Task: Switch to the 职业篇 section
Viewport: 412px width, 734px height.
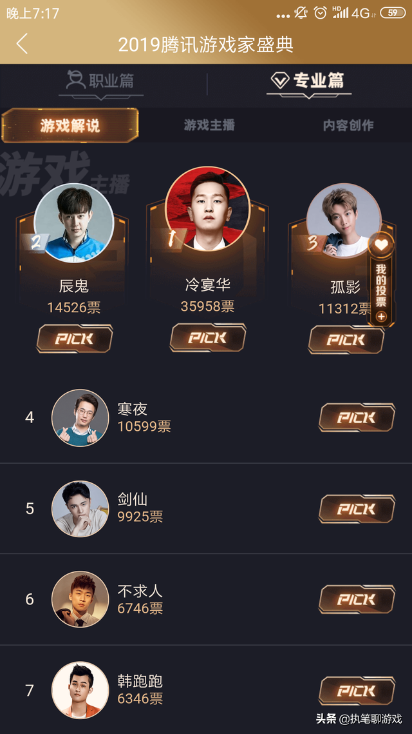Action: coord(100,81)
